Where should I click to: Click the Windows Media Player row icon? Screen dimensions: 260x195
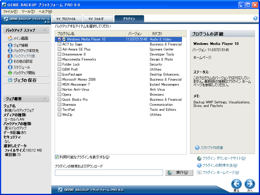point(64,39)
